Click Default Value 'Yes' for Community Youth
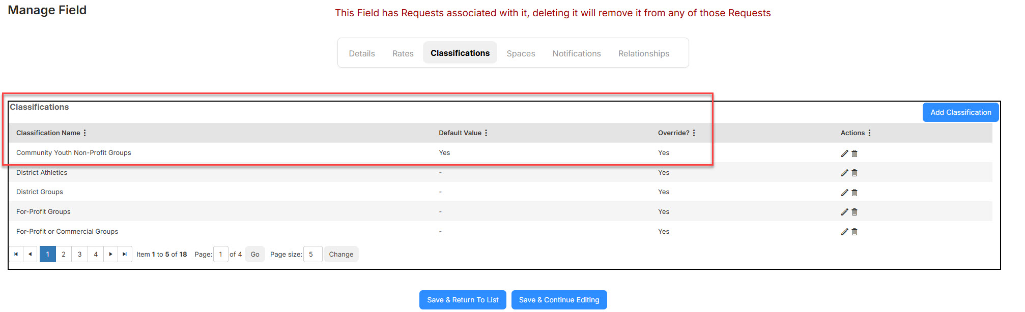 point(444,152)
